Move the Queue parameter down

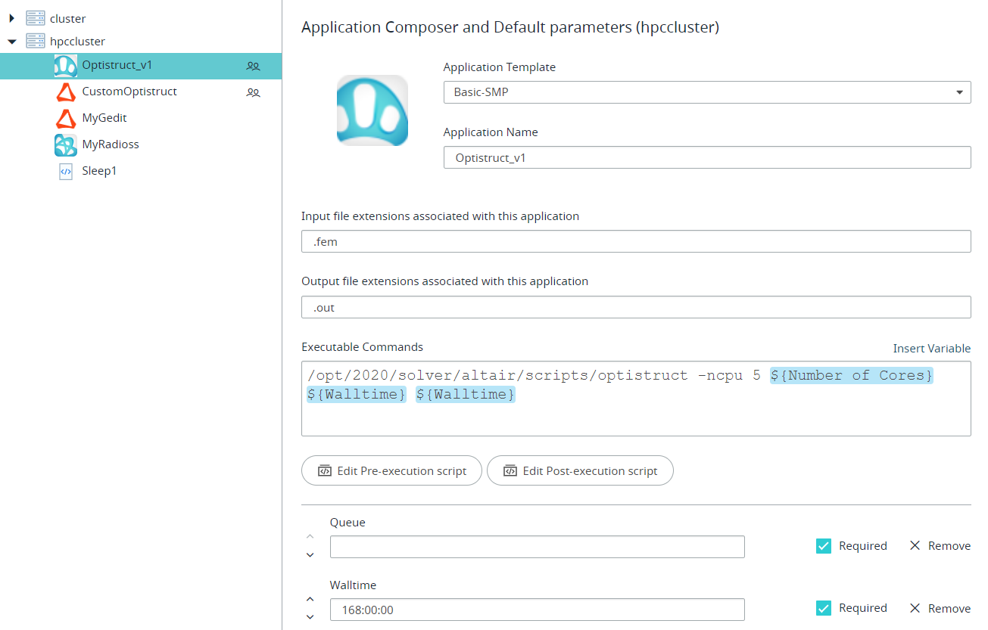[310, 555]
